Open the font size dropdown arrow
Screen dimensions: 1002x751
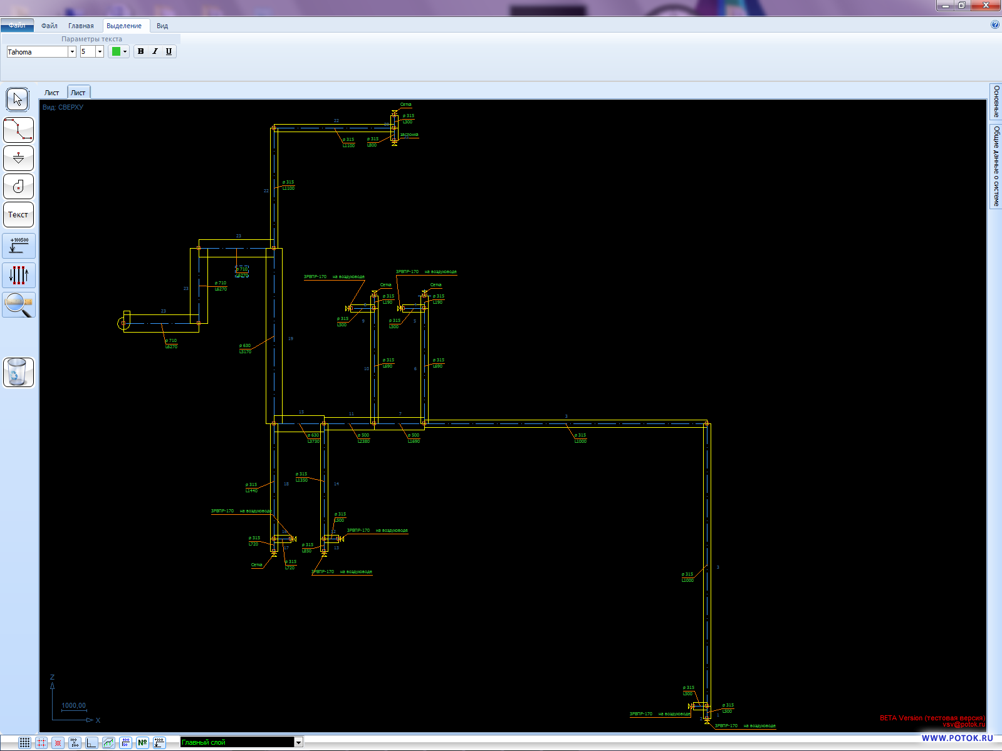(x=100, y=52)
